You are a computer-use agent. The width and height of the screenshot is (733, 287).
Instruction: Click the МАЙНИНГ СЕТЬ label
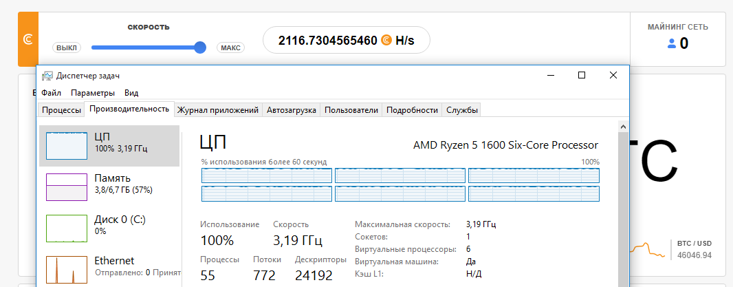pos(677,27)
